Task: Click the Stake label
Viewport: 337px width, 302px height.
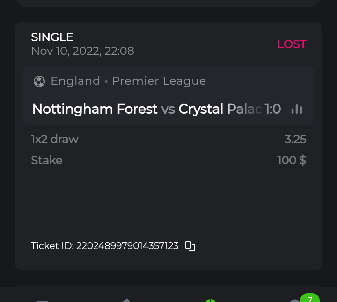Action: [46, 160]
